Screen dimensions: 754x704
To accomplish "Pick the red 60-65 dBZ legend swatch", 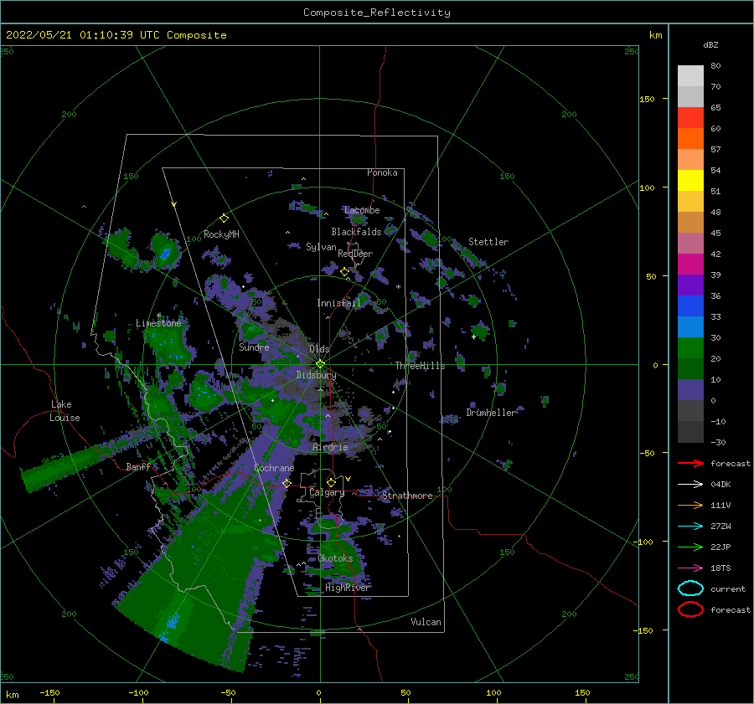I will tap(690, 118).
